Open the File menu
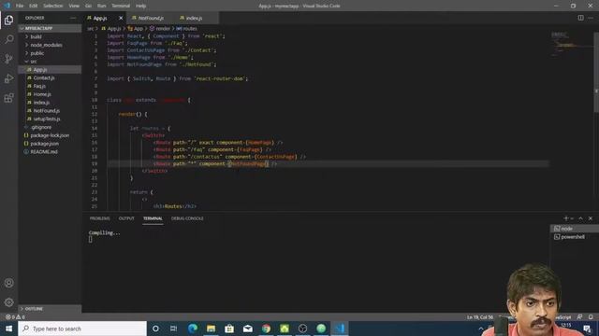This screenshot has width=599, height=336. (x=20, y=6)
